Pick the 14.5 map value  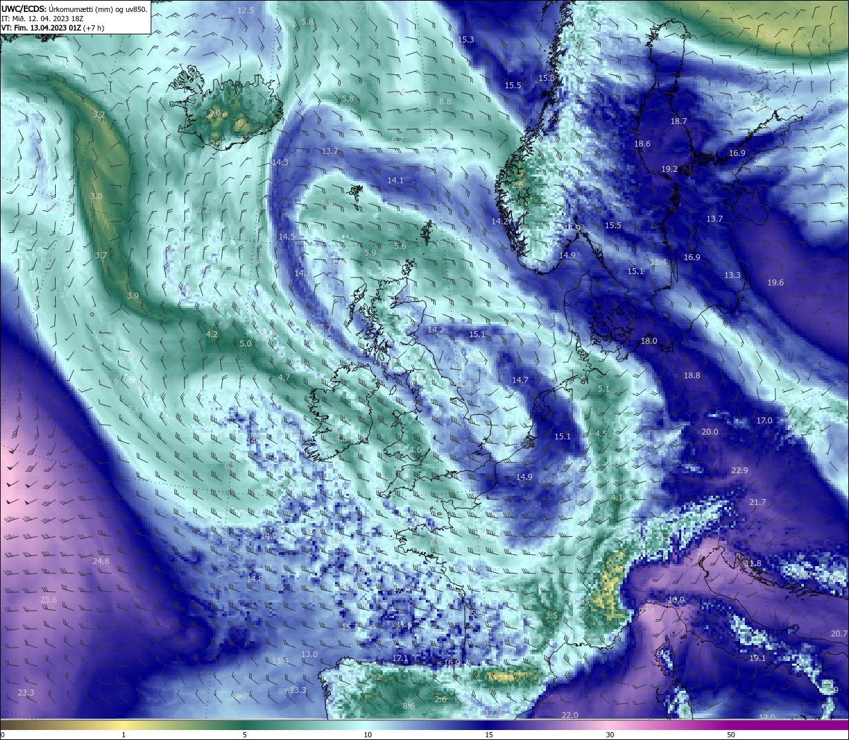coord(287,237)
